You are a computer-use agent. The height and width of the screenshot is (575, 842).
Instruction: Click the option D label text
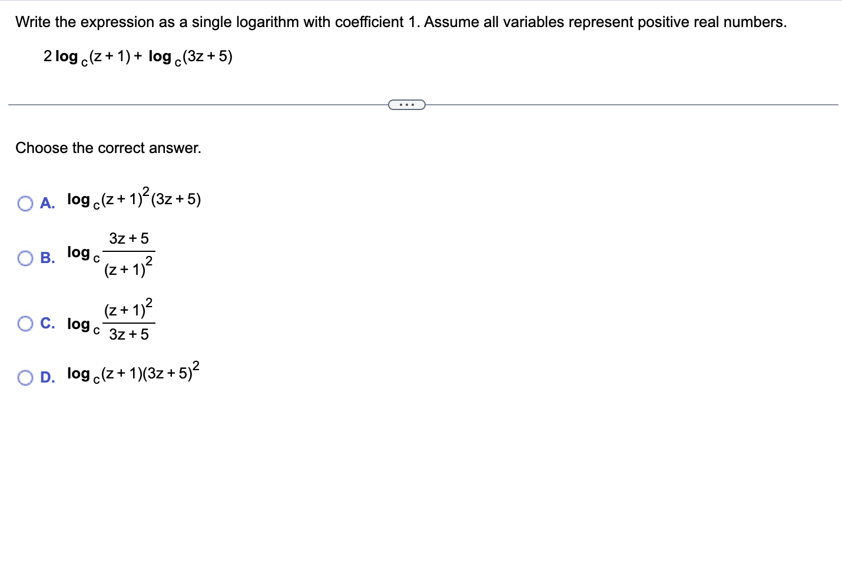click(47, 377)
